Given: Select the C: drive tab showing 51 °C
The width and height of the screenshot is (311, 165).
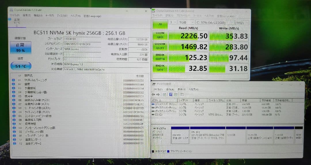Looking at the screenshot, I should (x=17, y=23).
